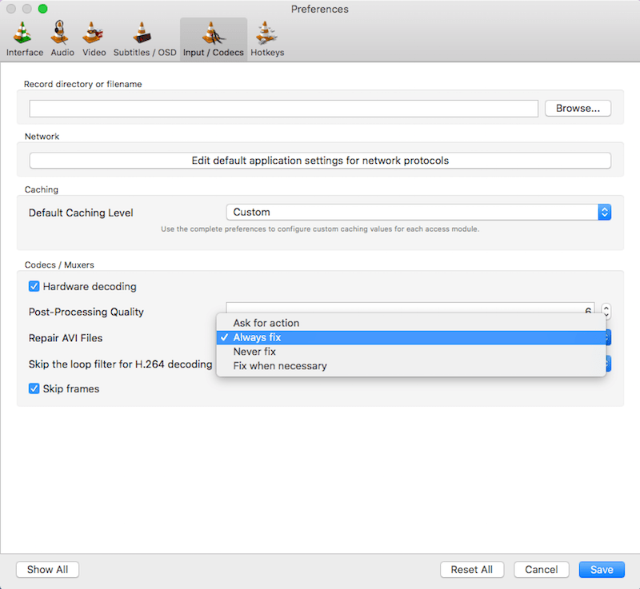Click the Record directory or filename field
Screen dimensions: 640x589
pyautogui.click(x=284, y=109)
